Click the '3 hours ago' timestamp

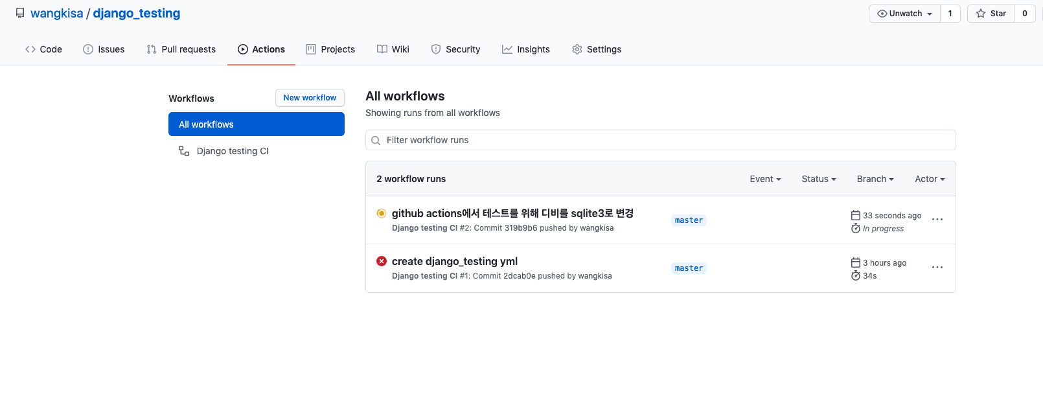(x=884, y=263)
